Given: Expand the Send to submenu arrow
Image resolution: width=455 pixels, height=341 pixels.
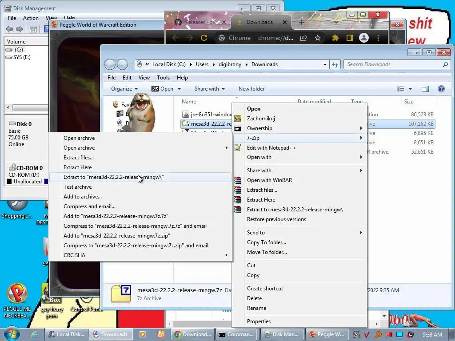Looking at the screenshot, I should click(361, 232).
